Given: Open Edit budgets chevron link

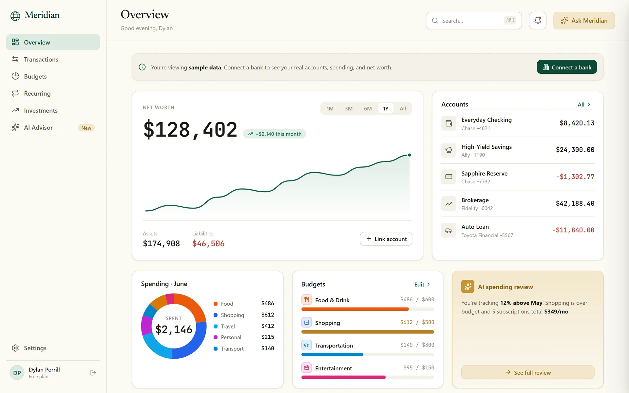Looking at the screenshot, I should pyautogui.click(x=422, y=284).
